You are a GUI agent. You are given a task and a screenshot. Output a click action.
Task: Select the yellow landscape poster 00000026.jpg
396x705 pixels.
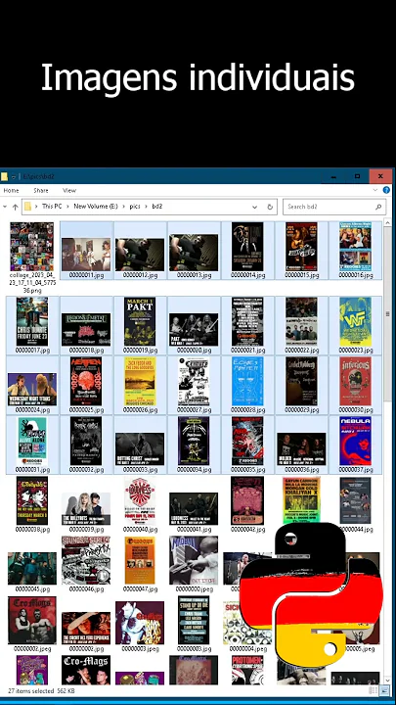pyautogui.click(x=140, y=381)
